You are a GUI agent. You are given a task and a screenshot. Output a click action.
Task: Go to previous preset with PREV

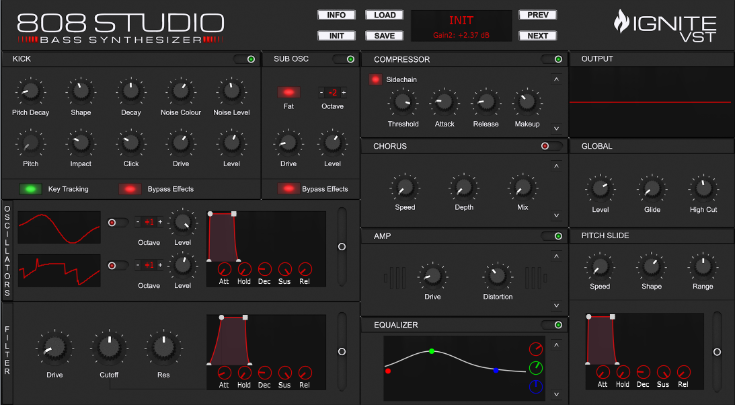coord(538,15)
